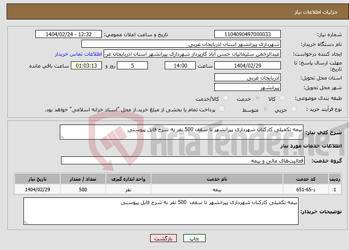Click the تعداد / مقدار column header

click(x=83, y=179)
